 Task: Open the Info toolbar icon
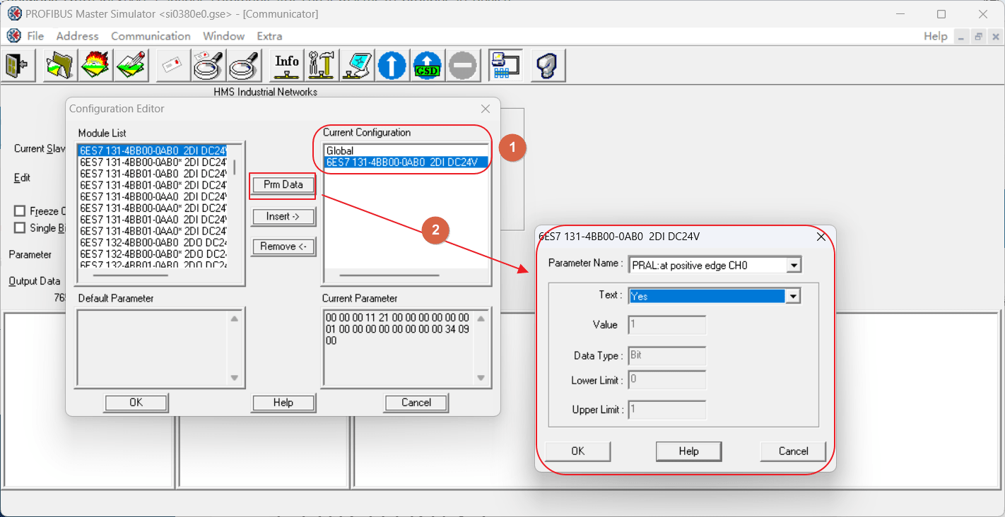[x=286, y=66]
